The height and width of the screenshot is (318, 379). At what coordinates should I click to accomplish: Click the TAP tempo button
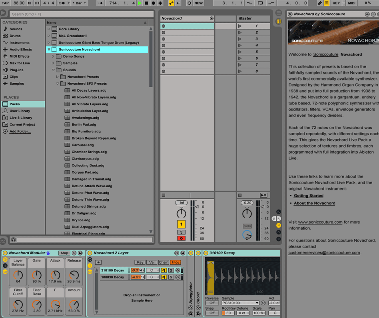(5, 3)
